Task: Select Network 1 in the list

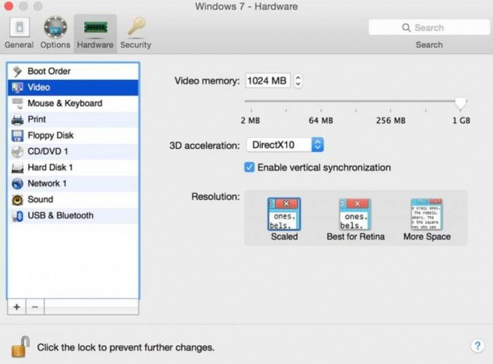Action: point(73,183)
